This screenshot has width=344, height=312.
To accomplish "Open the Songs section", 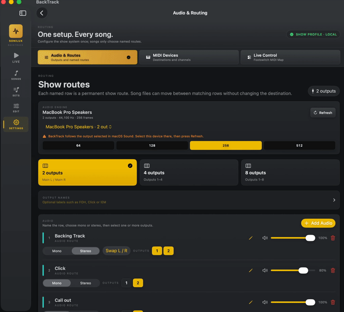I will (16, 75).
